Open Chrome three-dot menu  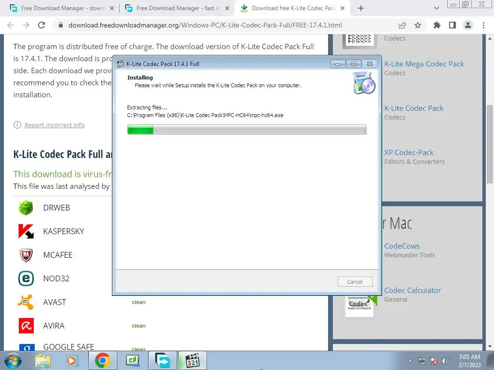tap(483, 25)
